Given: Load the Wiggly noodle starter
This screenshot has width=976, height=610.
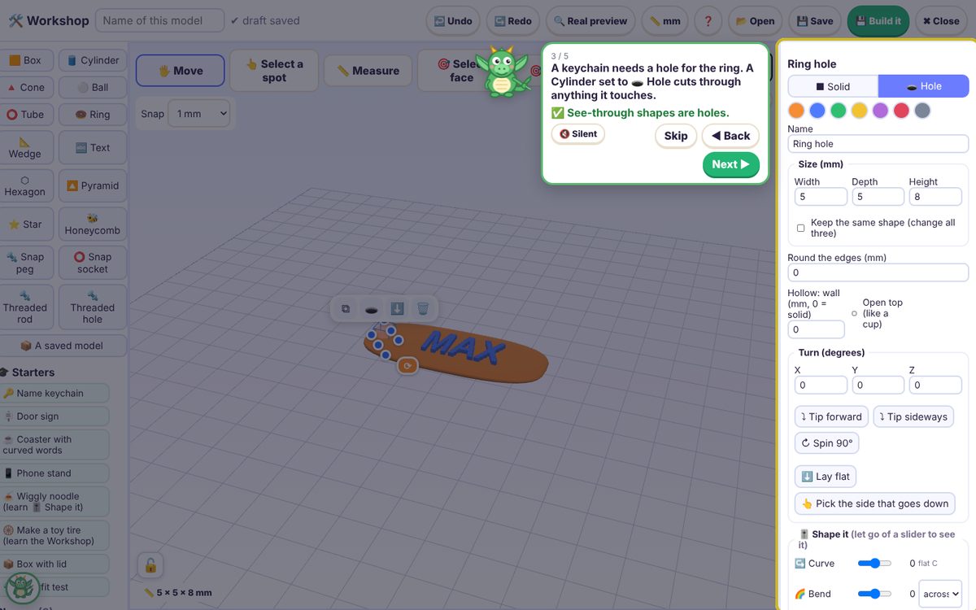Looking at the screenshot, I should pyautogui.click(x=54, y=501).
